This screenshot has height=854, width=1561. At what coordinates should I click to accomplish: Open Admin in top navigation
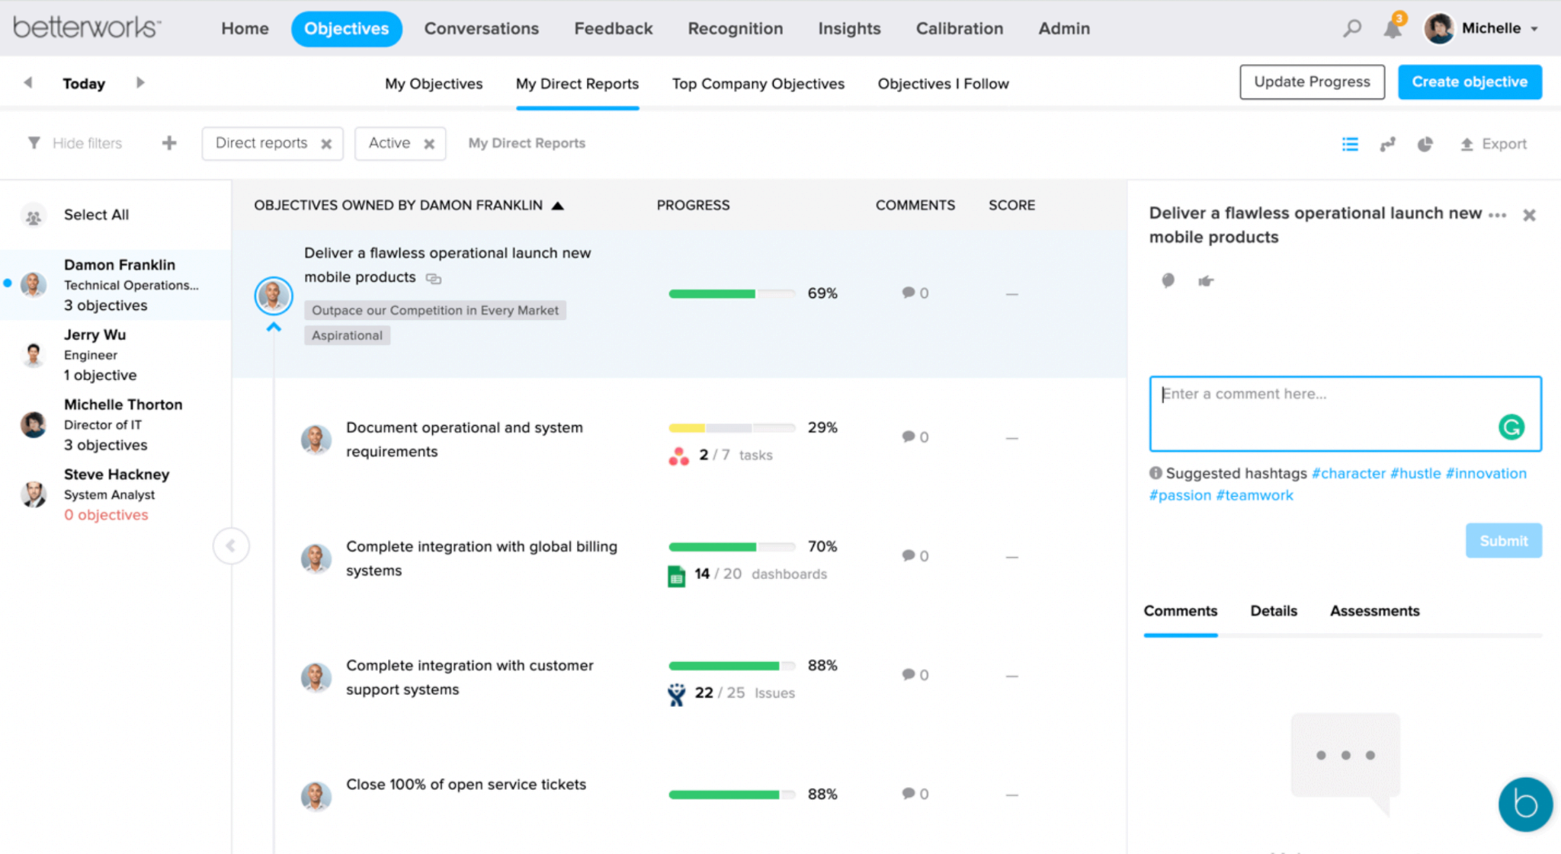point(1064,29)
